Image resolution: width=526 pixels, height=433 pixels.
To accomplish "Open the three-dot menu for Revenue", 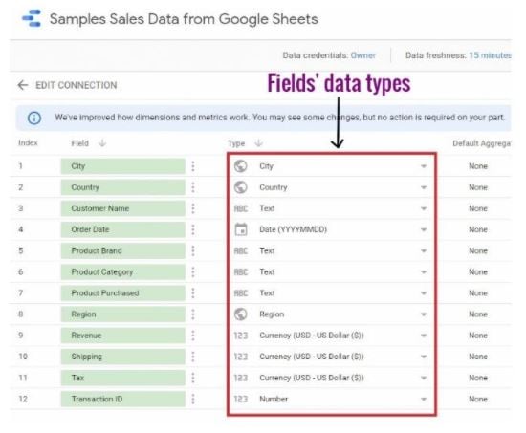I will point(193,336).
